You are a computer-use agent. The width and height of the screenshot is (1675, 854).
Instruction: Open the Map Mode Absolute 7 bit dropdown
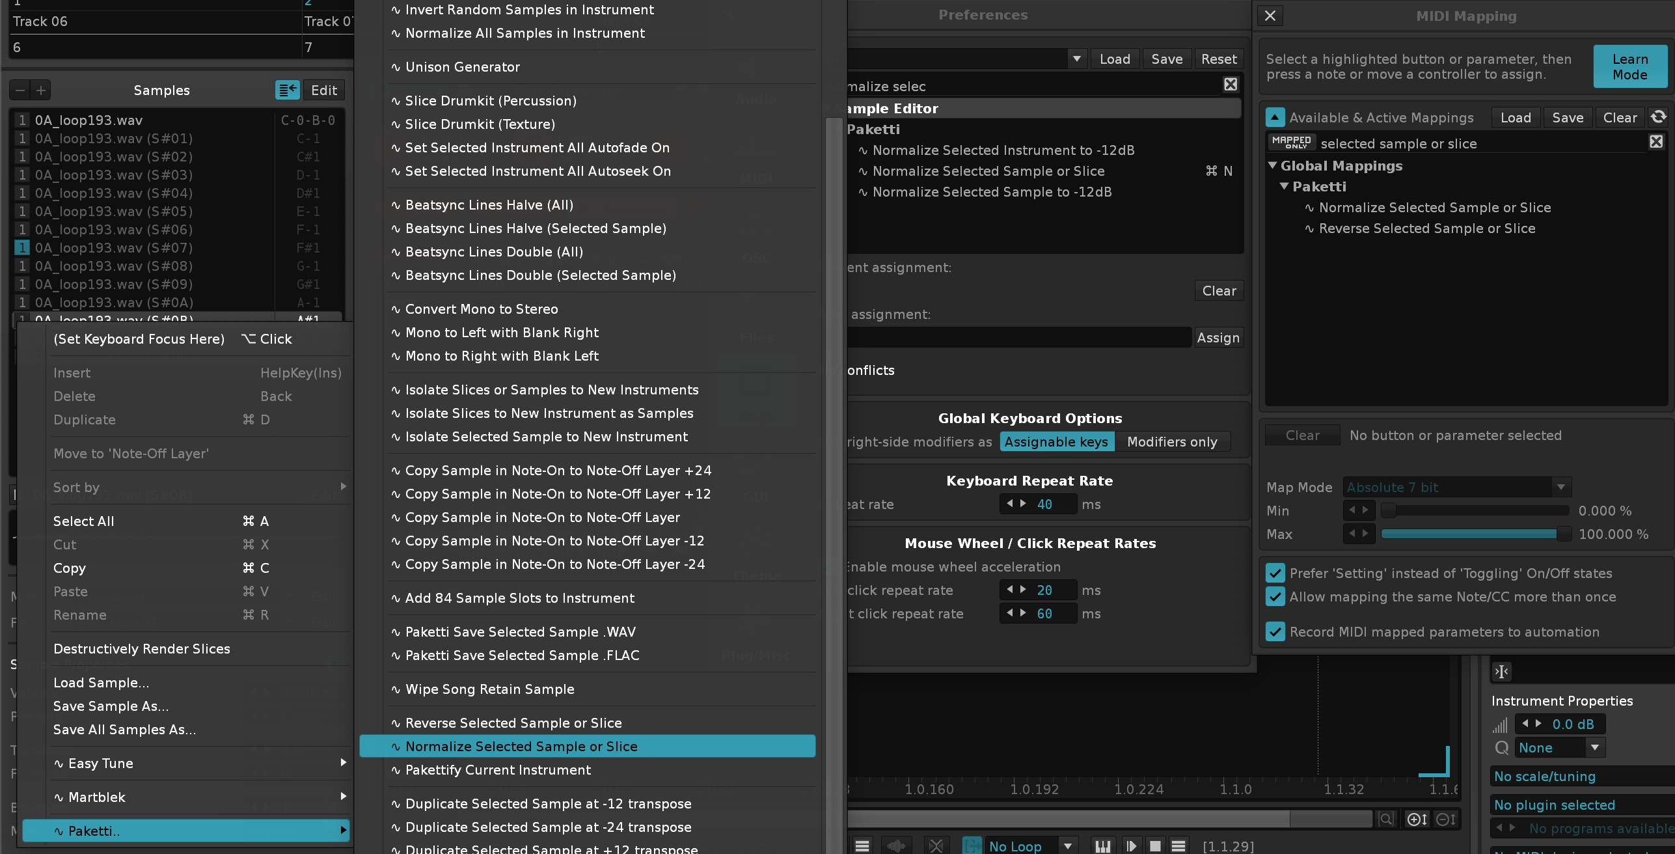click(1456, 487)
